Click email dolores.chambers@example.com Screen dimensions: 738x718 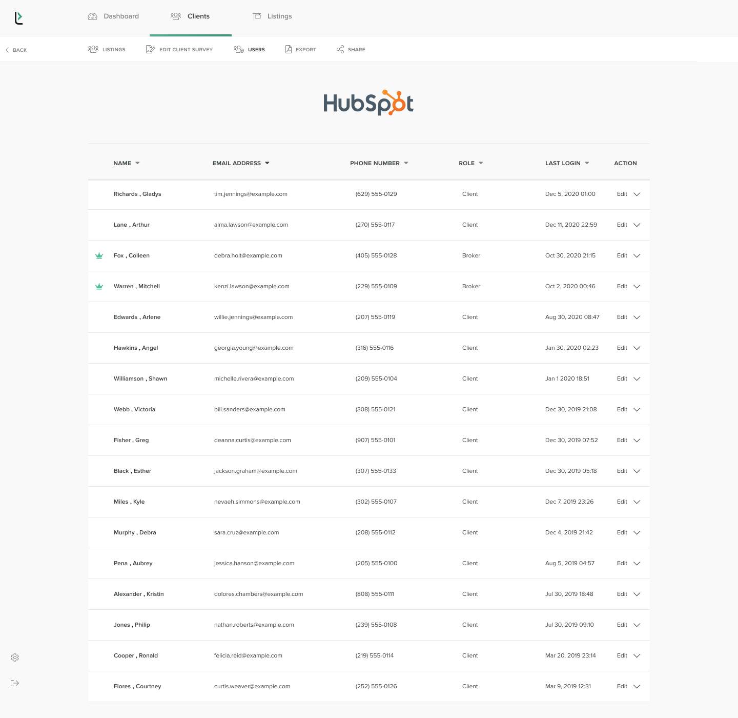(x=258, y=594)
